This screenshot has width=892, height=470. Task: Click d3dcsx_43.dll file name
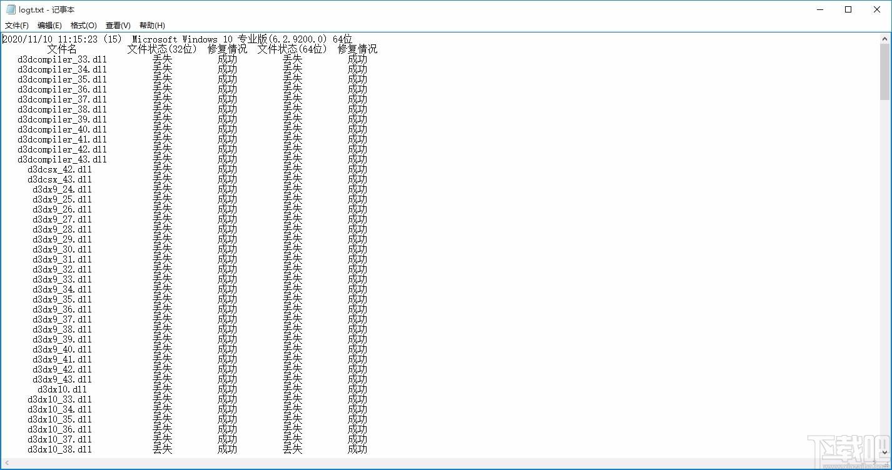click(59, 179)
